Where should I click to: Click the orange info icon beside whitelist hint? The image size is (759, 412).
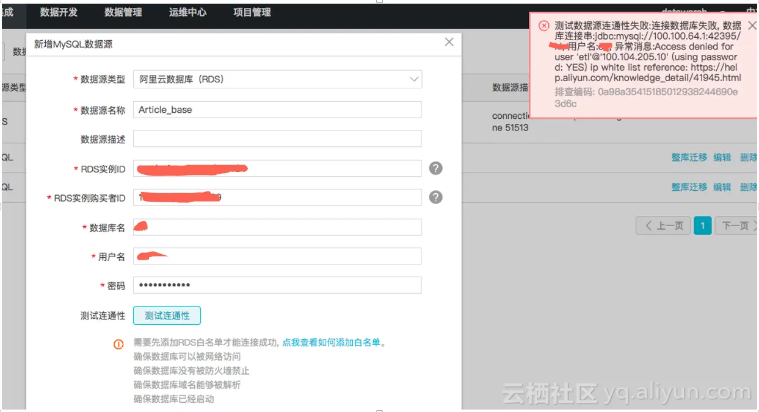click(119, 344)
